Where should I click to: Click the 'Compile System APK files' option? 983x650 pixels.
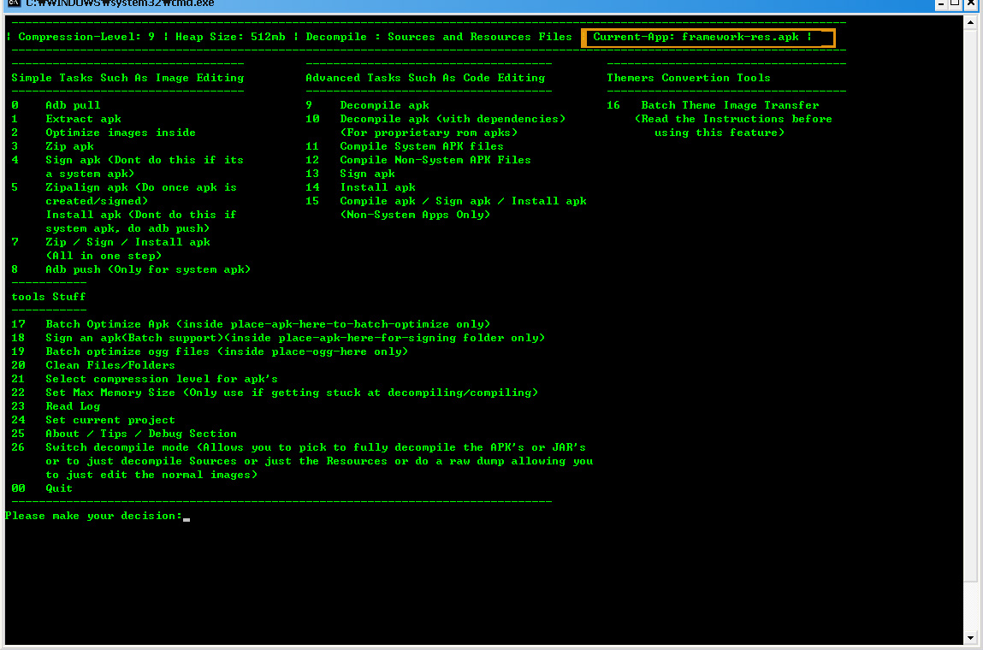(x=421, y=146)
